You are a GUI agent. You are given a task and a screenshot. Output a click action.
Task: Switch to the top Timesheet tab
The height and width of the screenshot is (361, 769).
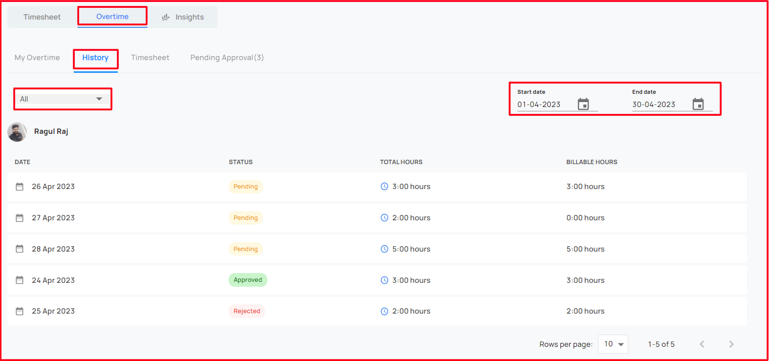(42, 17)
